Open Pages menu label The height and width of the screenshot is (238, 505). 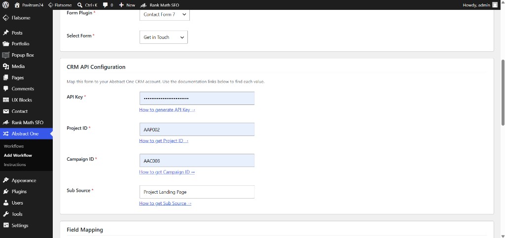point(18,77)
